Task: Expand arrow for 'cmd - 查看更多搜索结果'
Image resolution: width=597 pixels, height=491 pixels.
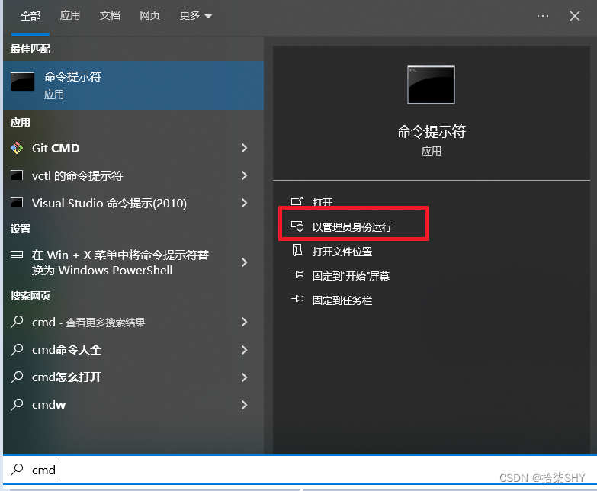Action: 245,322
